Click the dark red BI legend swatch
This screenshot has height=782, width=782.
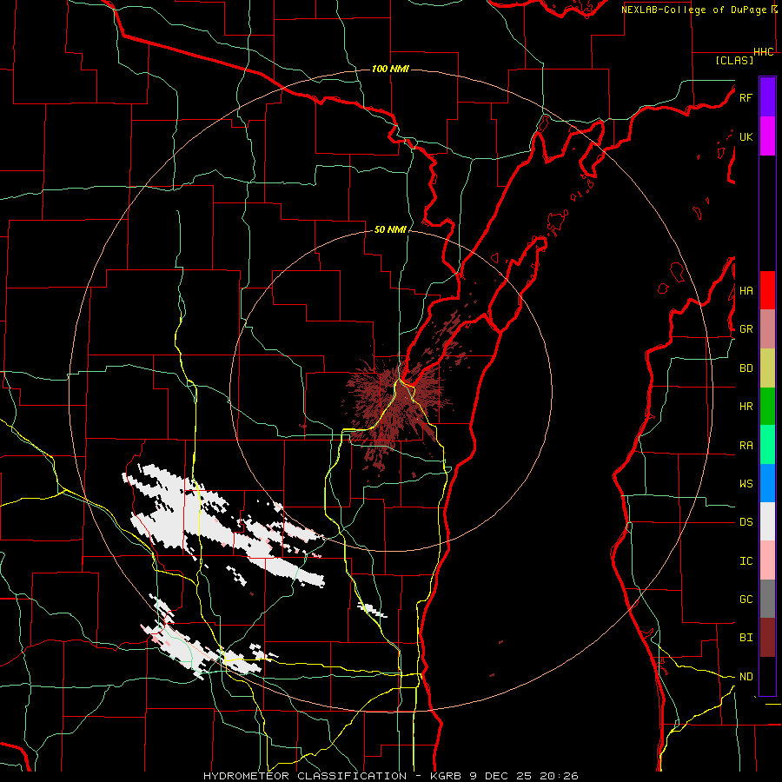tap(767, 638)
